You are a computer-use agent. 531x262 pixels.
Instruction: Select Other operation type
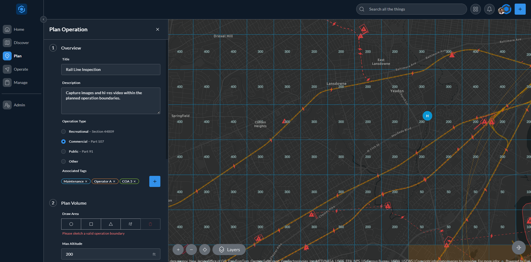(63, 161)
